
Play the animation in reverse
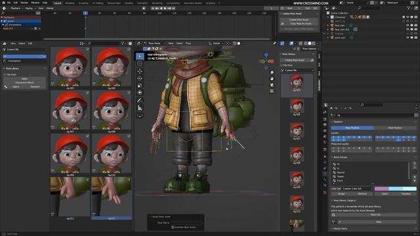tap(161, 9)
